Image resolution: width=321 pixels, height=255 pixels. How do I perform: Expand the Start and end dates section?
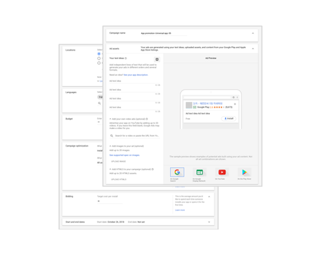click(209, 222)
